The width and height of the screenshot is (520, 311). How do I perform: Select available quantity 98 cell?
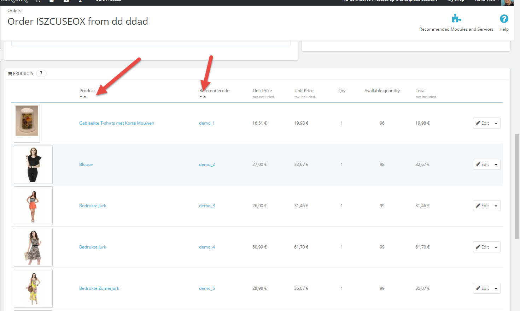click(x=382, y=165)
